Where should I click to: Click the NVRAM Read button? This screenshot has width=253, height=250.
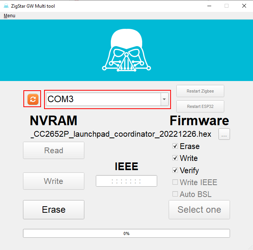(x=54, y=151)
